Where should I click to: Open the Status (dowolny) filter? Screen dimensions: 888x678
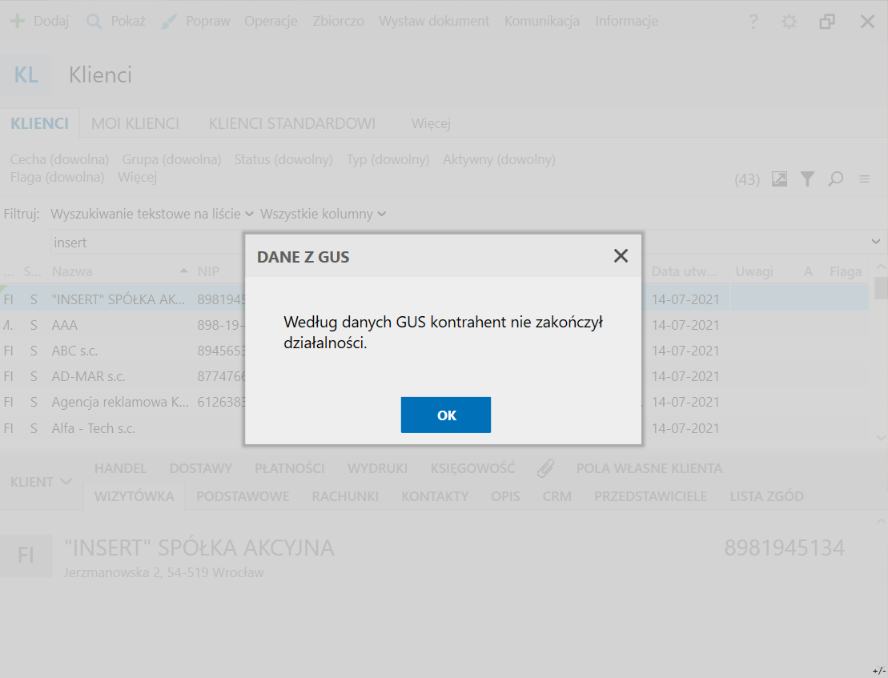tap(283, 159)
